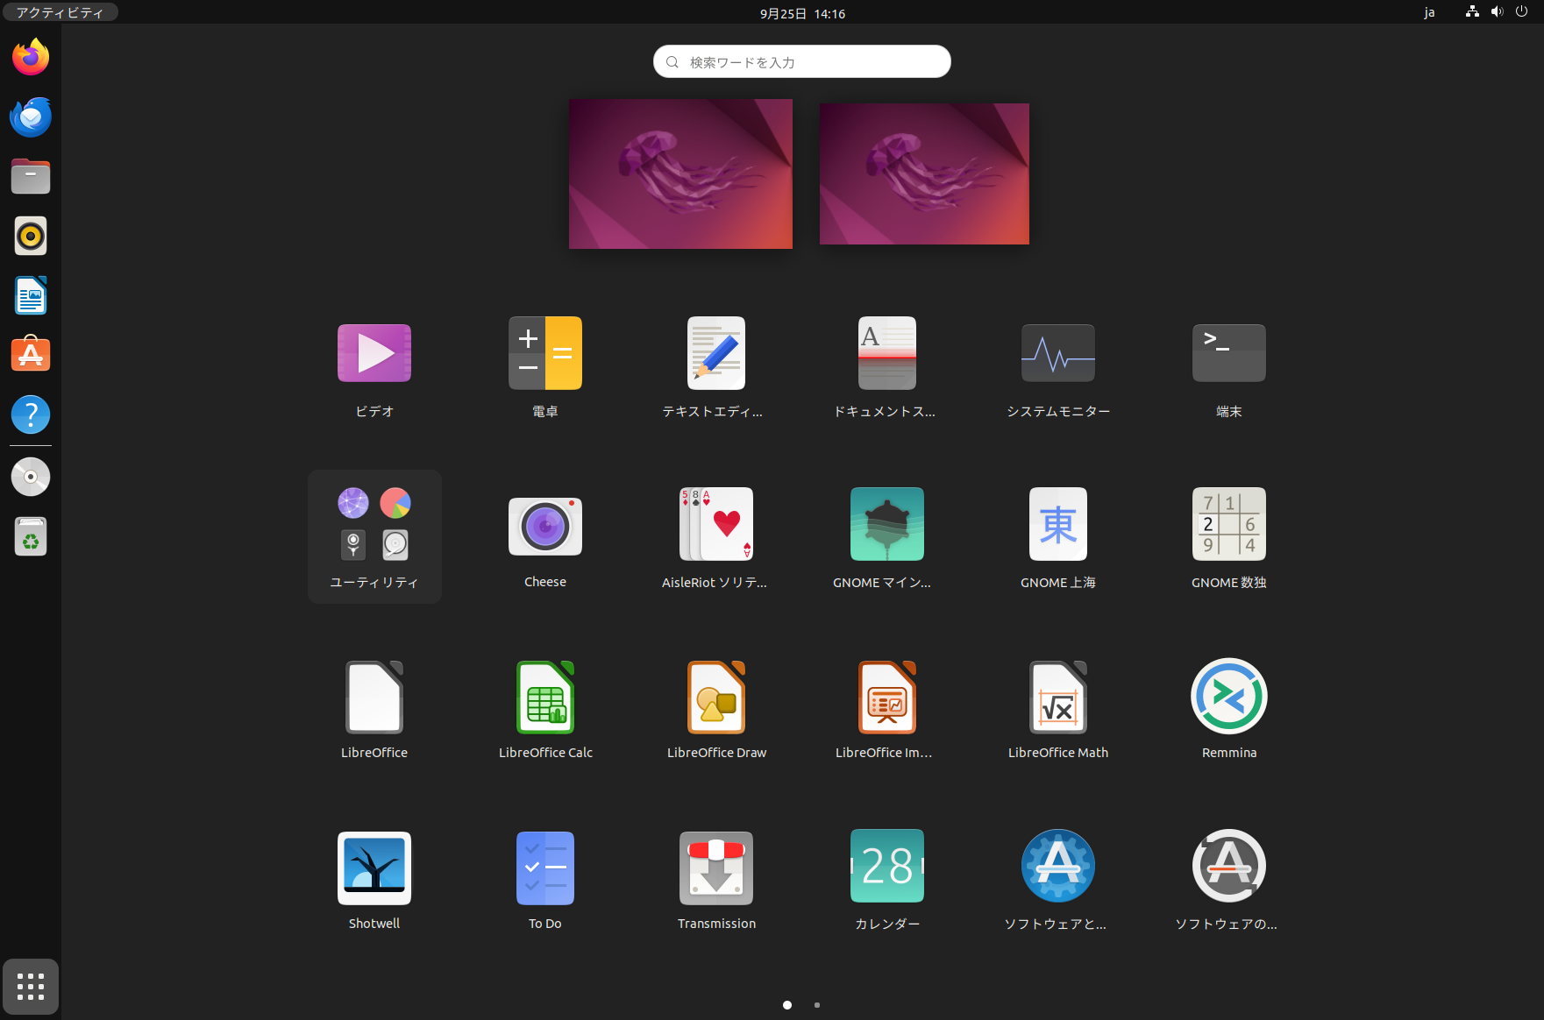Image resolution: width=1544 pixels, height=1020 pixels.
Task: Launch LibreOffice Calc
Action: click(544, 698)
